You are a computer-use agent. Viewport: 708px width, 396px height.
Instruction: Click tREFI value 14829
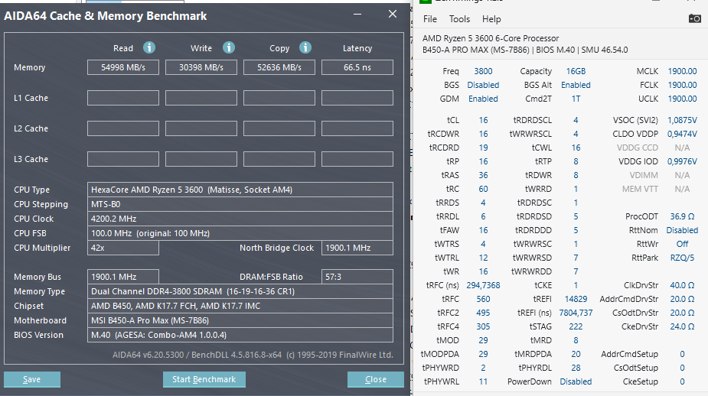click(x=576, y=299)
